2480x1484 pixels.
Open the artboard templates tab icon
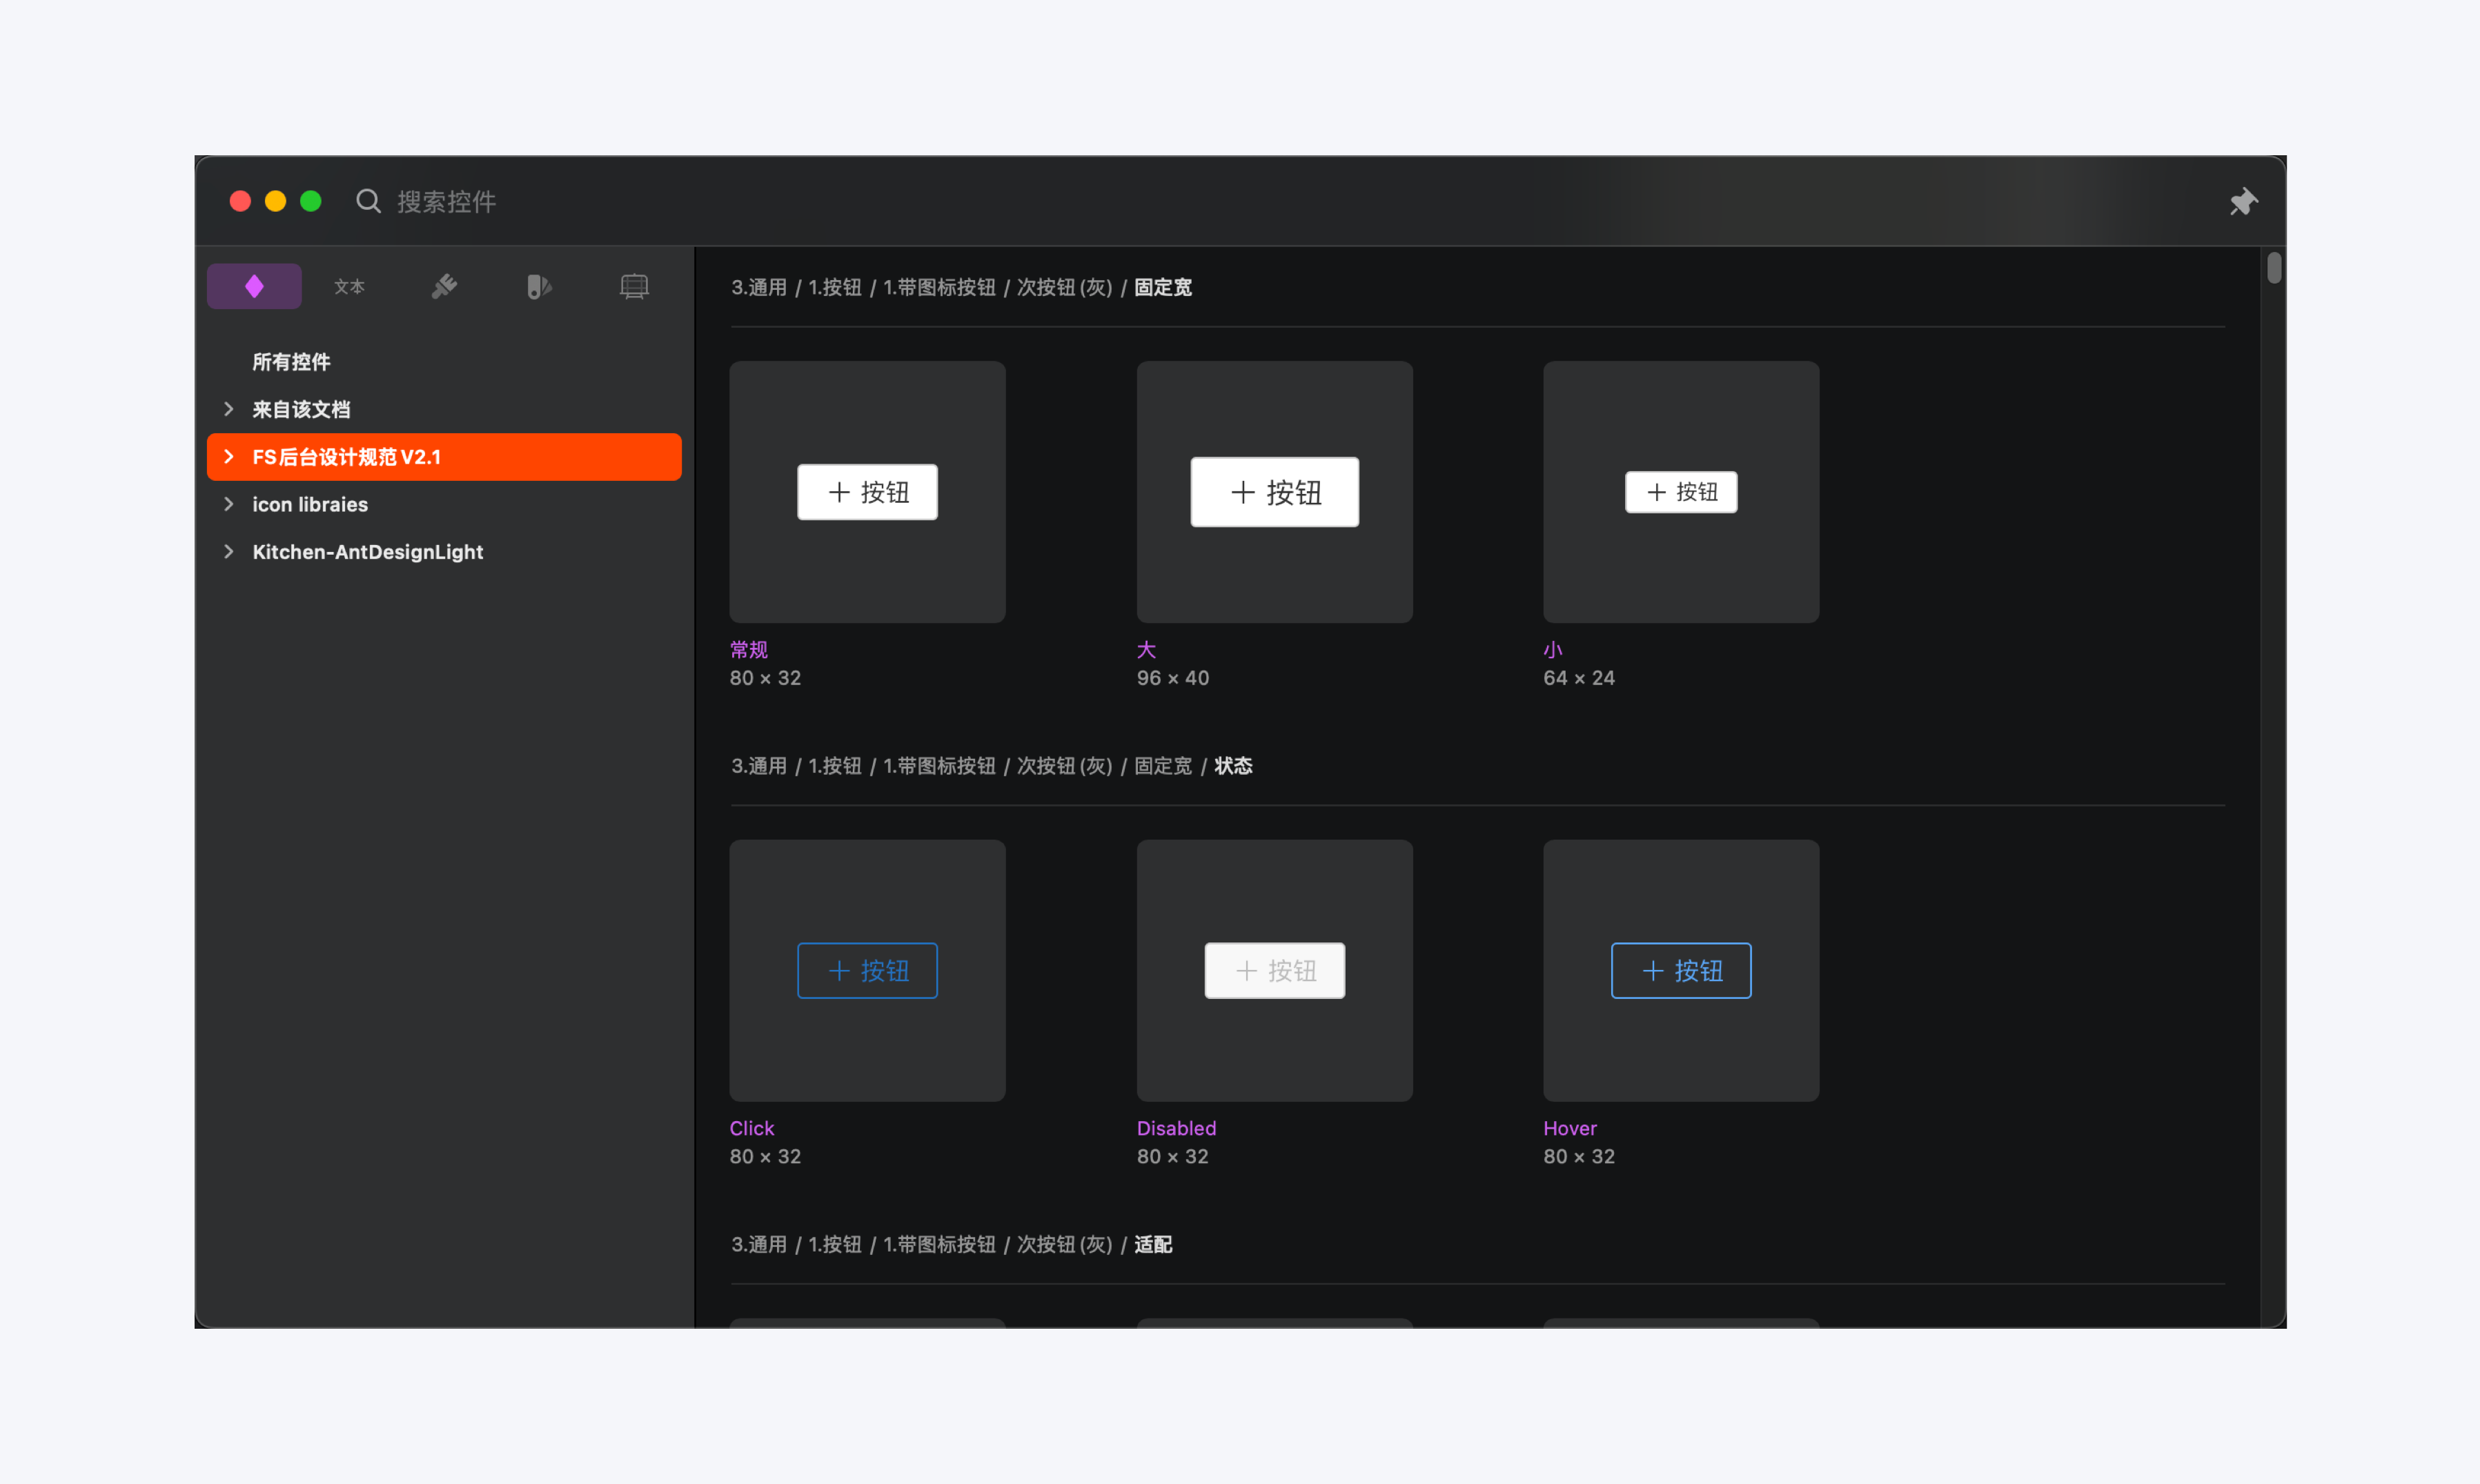(634, 287)
